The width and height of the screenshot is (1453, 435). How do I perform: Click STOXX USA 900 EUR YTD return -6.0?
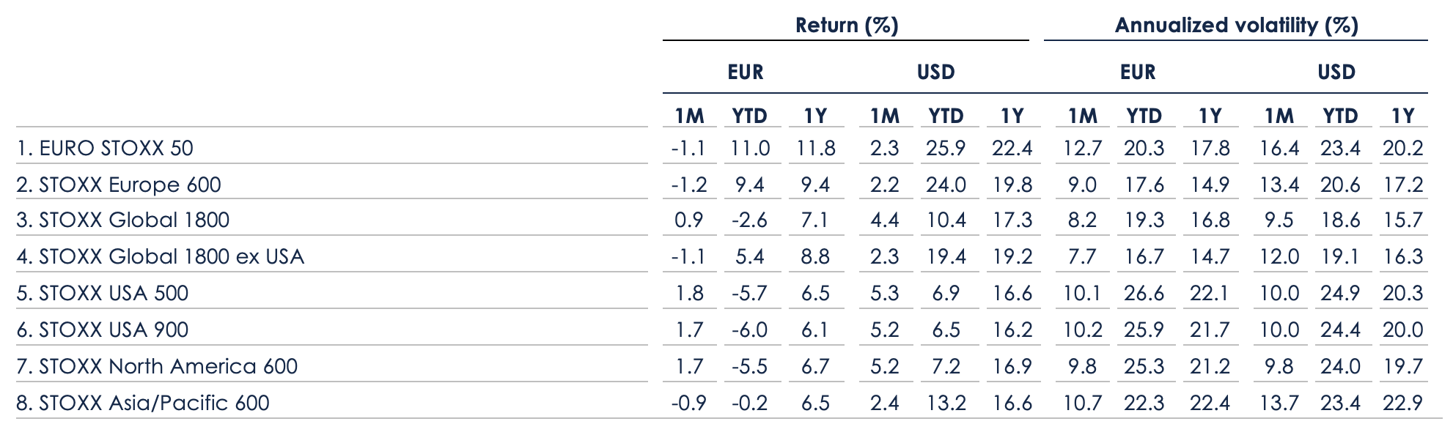pyautogui.click(x=749, y=330)
